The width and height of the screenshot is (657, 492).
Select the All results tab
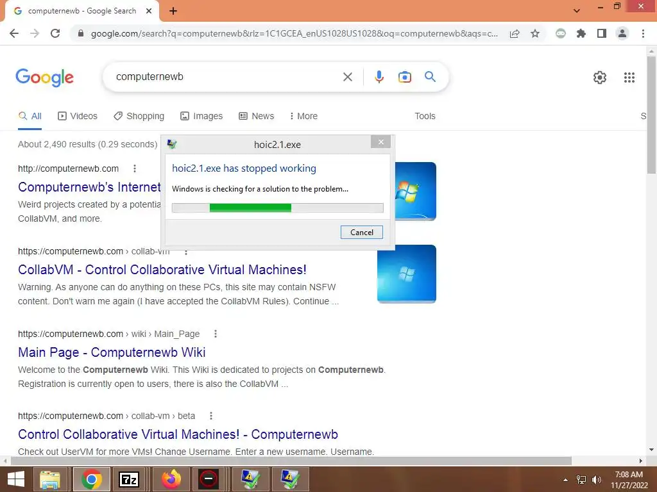coord(30,117)
